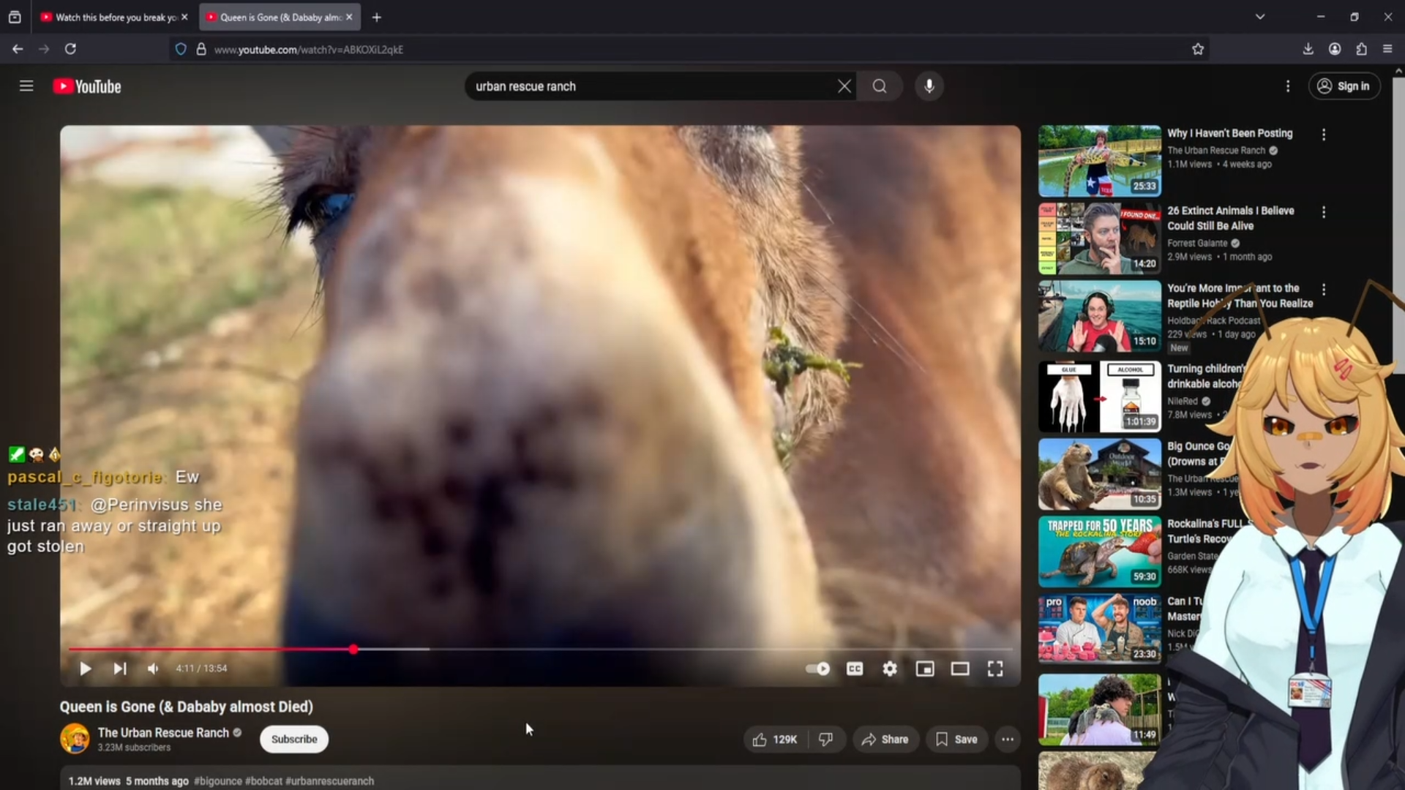Dislike this video
The image size is (1405, 790).
(x=826, y=740)
